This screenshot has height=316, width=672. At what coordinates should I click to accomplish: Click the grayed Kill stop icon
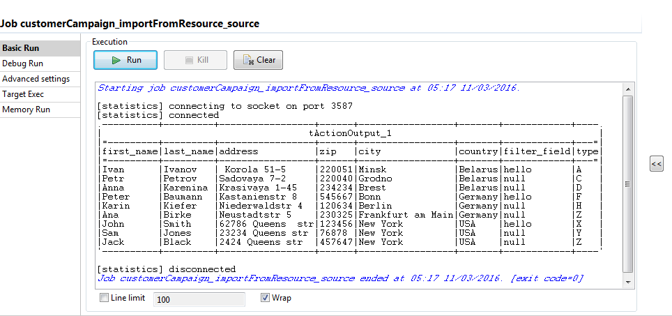(189, 60)
